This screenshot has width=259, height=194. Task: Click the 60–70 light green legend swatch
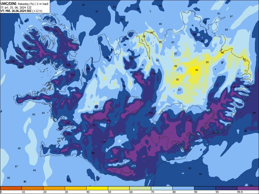pos(140,188)
